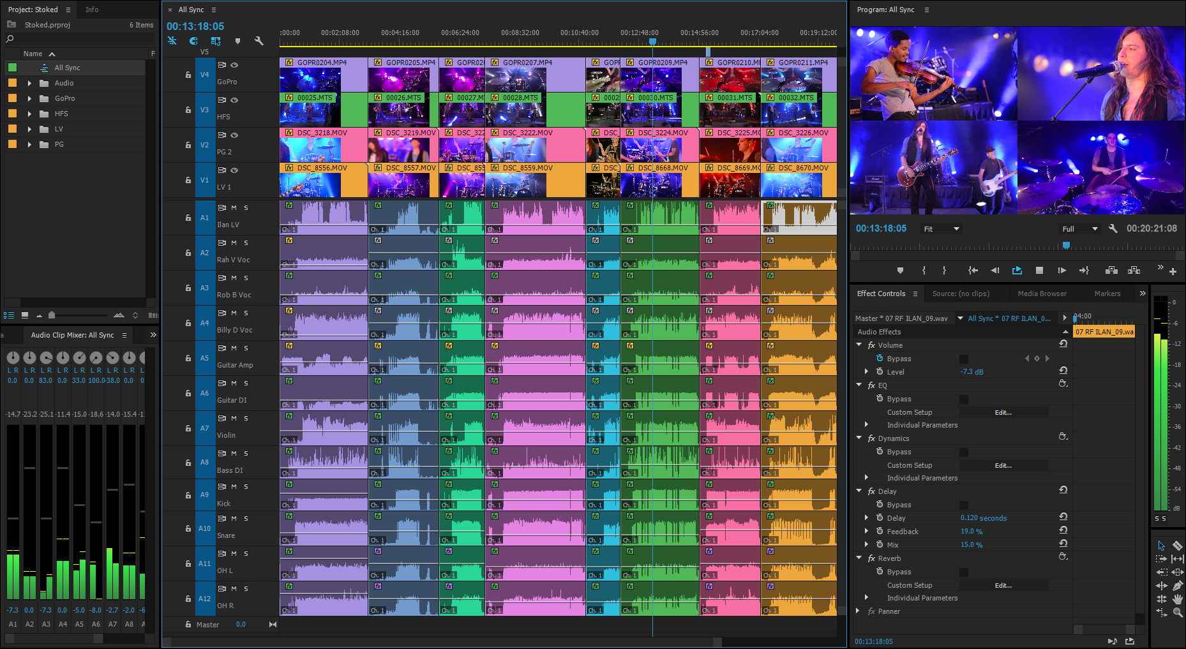The width and height of the screenshot is (1186, 649).
Task: Select the Razor tool in the tools panel
Action: (1178, 546)
